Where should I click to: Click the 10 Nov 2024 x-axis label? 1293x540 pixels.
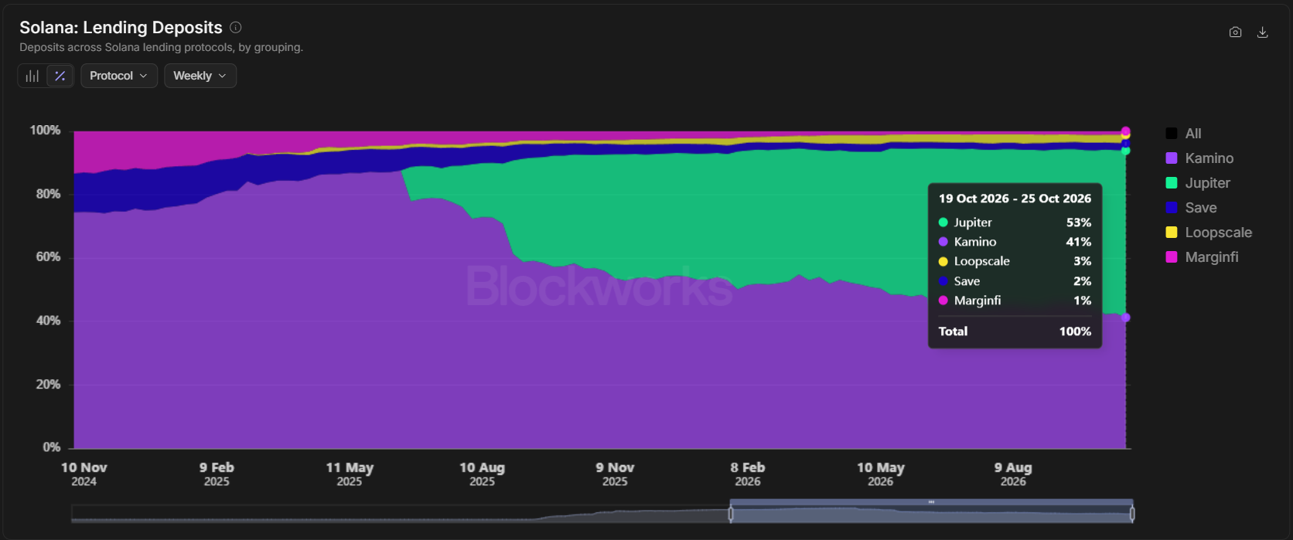click(x=84, y=474)
